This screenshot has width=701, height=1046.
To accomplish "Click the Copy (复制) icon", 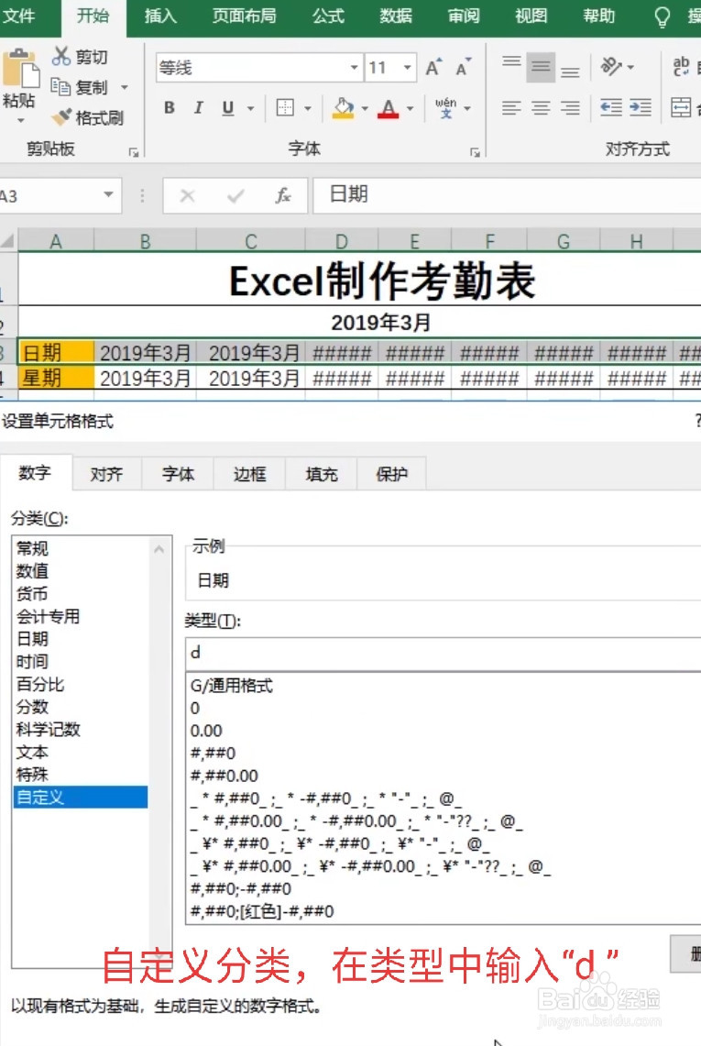I will (x=60, y=87).
